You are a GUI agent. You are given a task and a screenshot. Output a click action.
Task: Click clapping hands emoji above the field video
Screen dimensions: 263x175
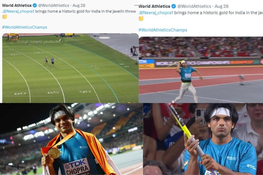tap(5, 17)
